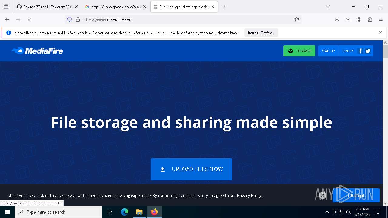
Task: Open the Windows Start menu
Action: point(7,212)
